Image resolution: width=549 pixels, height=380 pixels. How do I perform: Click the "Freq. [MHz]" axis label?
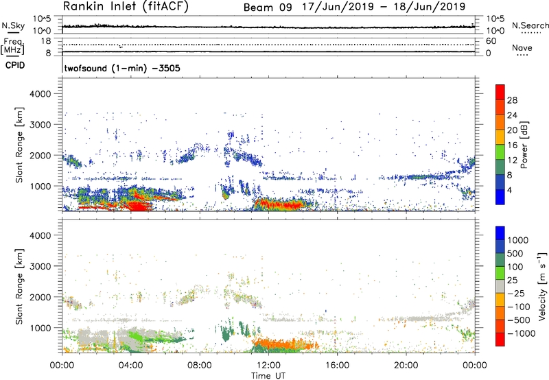click(x=12, y=47)
